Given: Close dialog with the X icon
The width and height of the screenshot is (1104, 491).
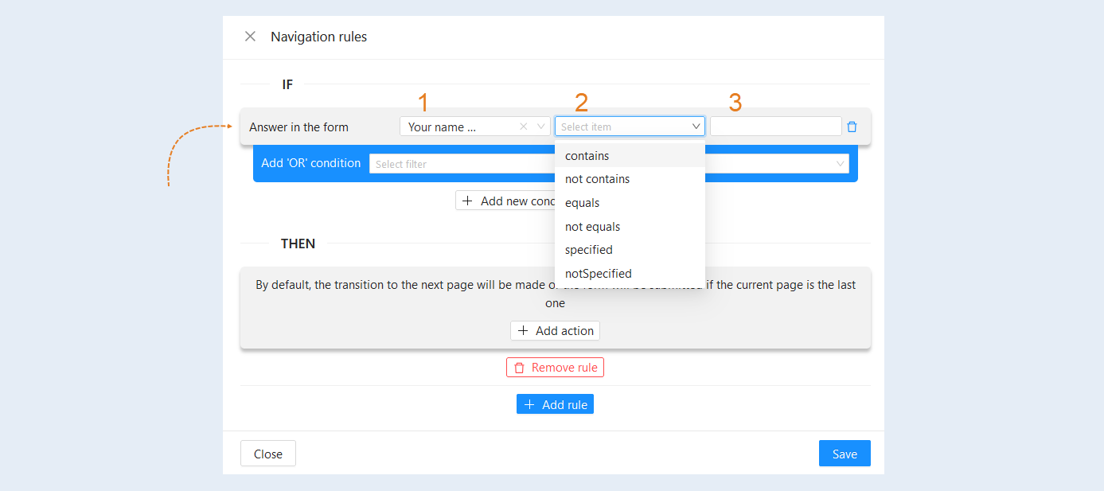Looking at the screenshot, I should tap(250, 37).
